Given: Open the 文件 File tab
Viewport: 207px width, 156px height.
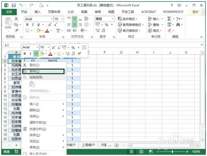Looking at the screenshot, I should [9, 12].
